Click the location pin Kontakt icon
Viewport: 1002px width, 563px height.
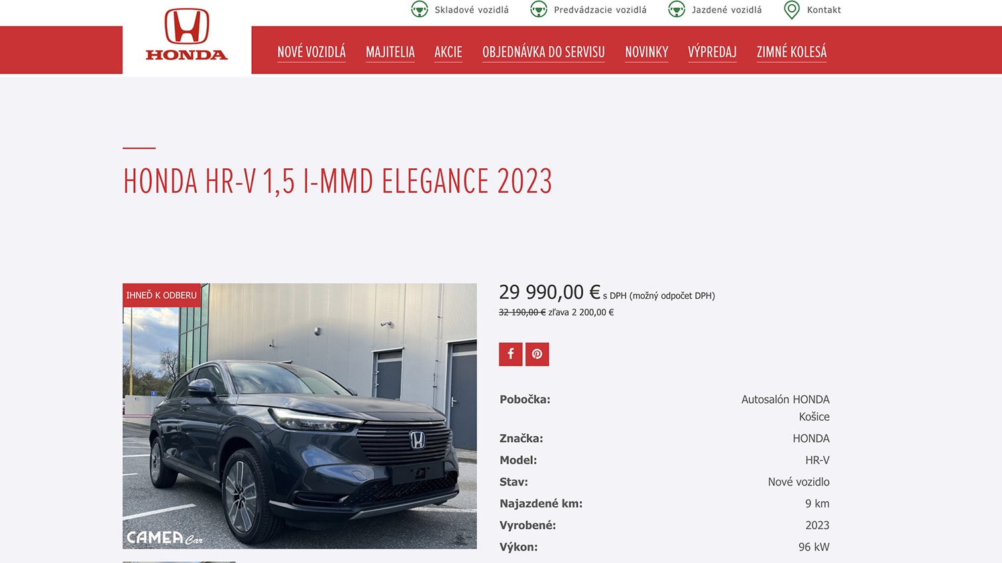point(792,9)
